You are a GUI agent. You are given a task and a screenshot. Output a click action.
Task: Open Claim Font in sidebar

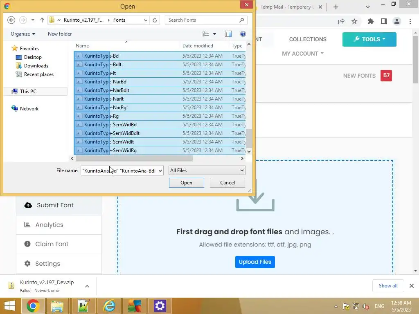pyautogui.click(x=59, y=244)
